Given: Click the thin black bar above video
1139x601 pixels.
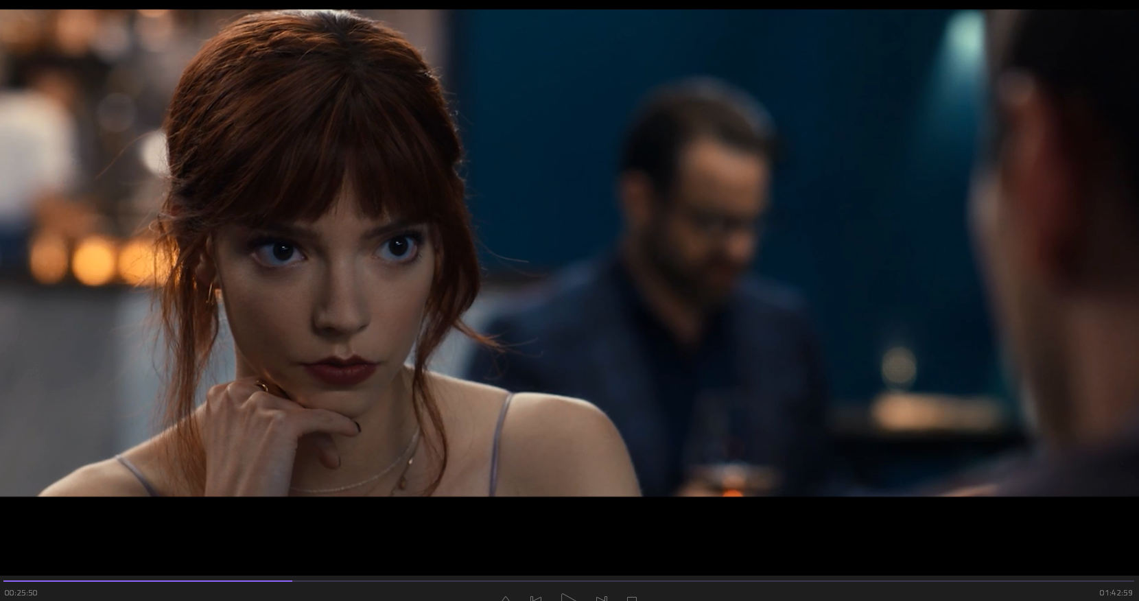Looking at the screenshot, I should pos(569,4).
